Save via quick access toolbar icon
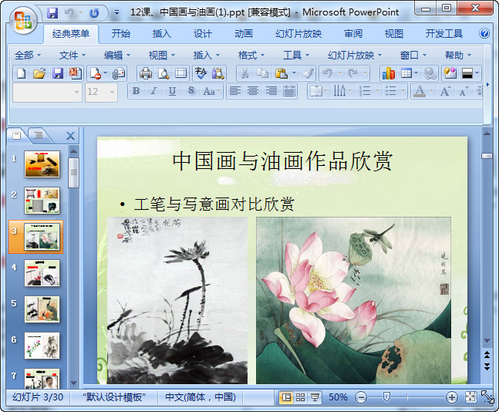The image size is (499, 412). coord(52,13)
